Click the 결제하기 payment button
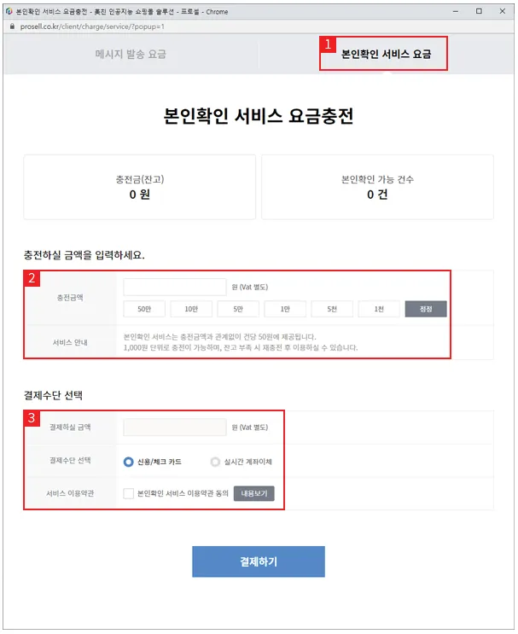This screenshot has height=634, width=518. (258, 561)
